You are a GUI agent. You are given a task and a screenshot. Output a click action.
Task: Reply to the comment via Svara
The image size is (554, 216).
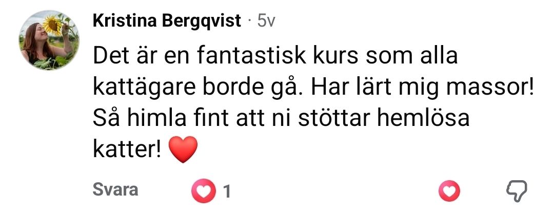tap(115, 190)
